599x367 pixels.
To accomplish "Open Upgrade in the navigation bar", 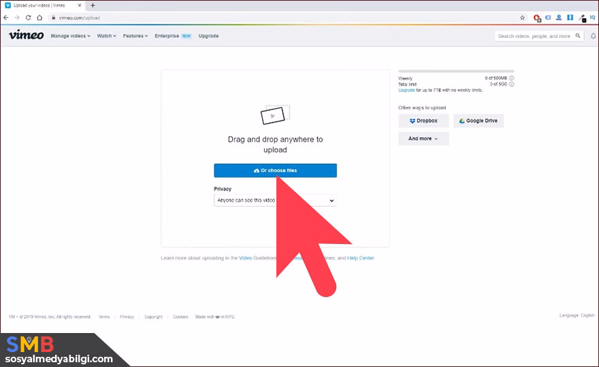I will click(x=208, y=36).
